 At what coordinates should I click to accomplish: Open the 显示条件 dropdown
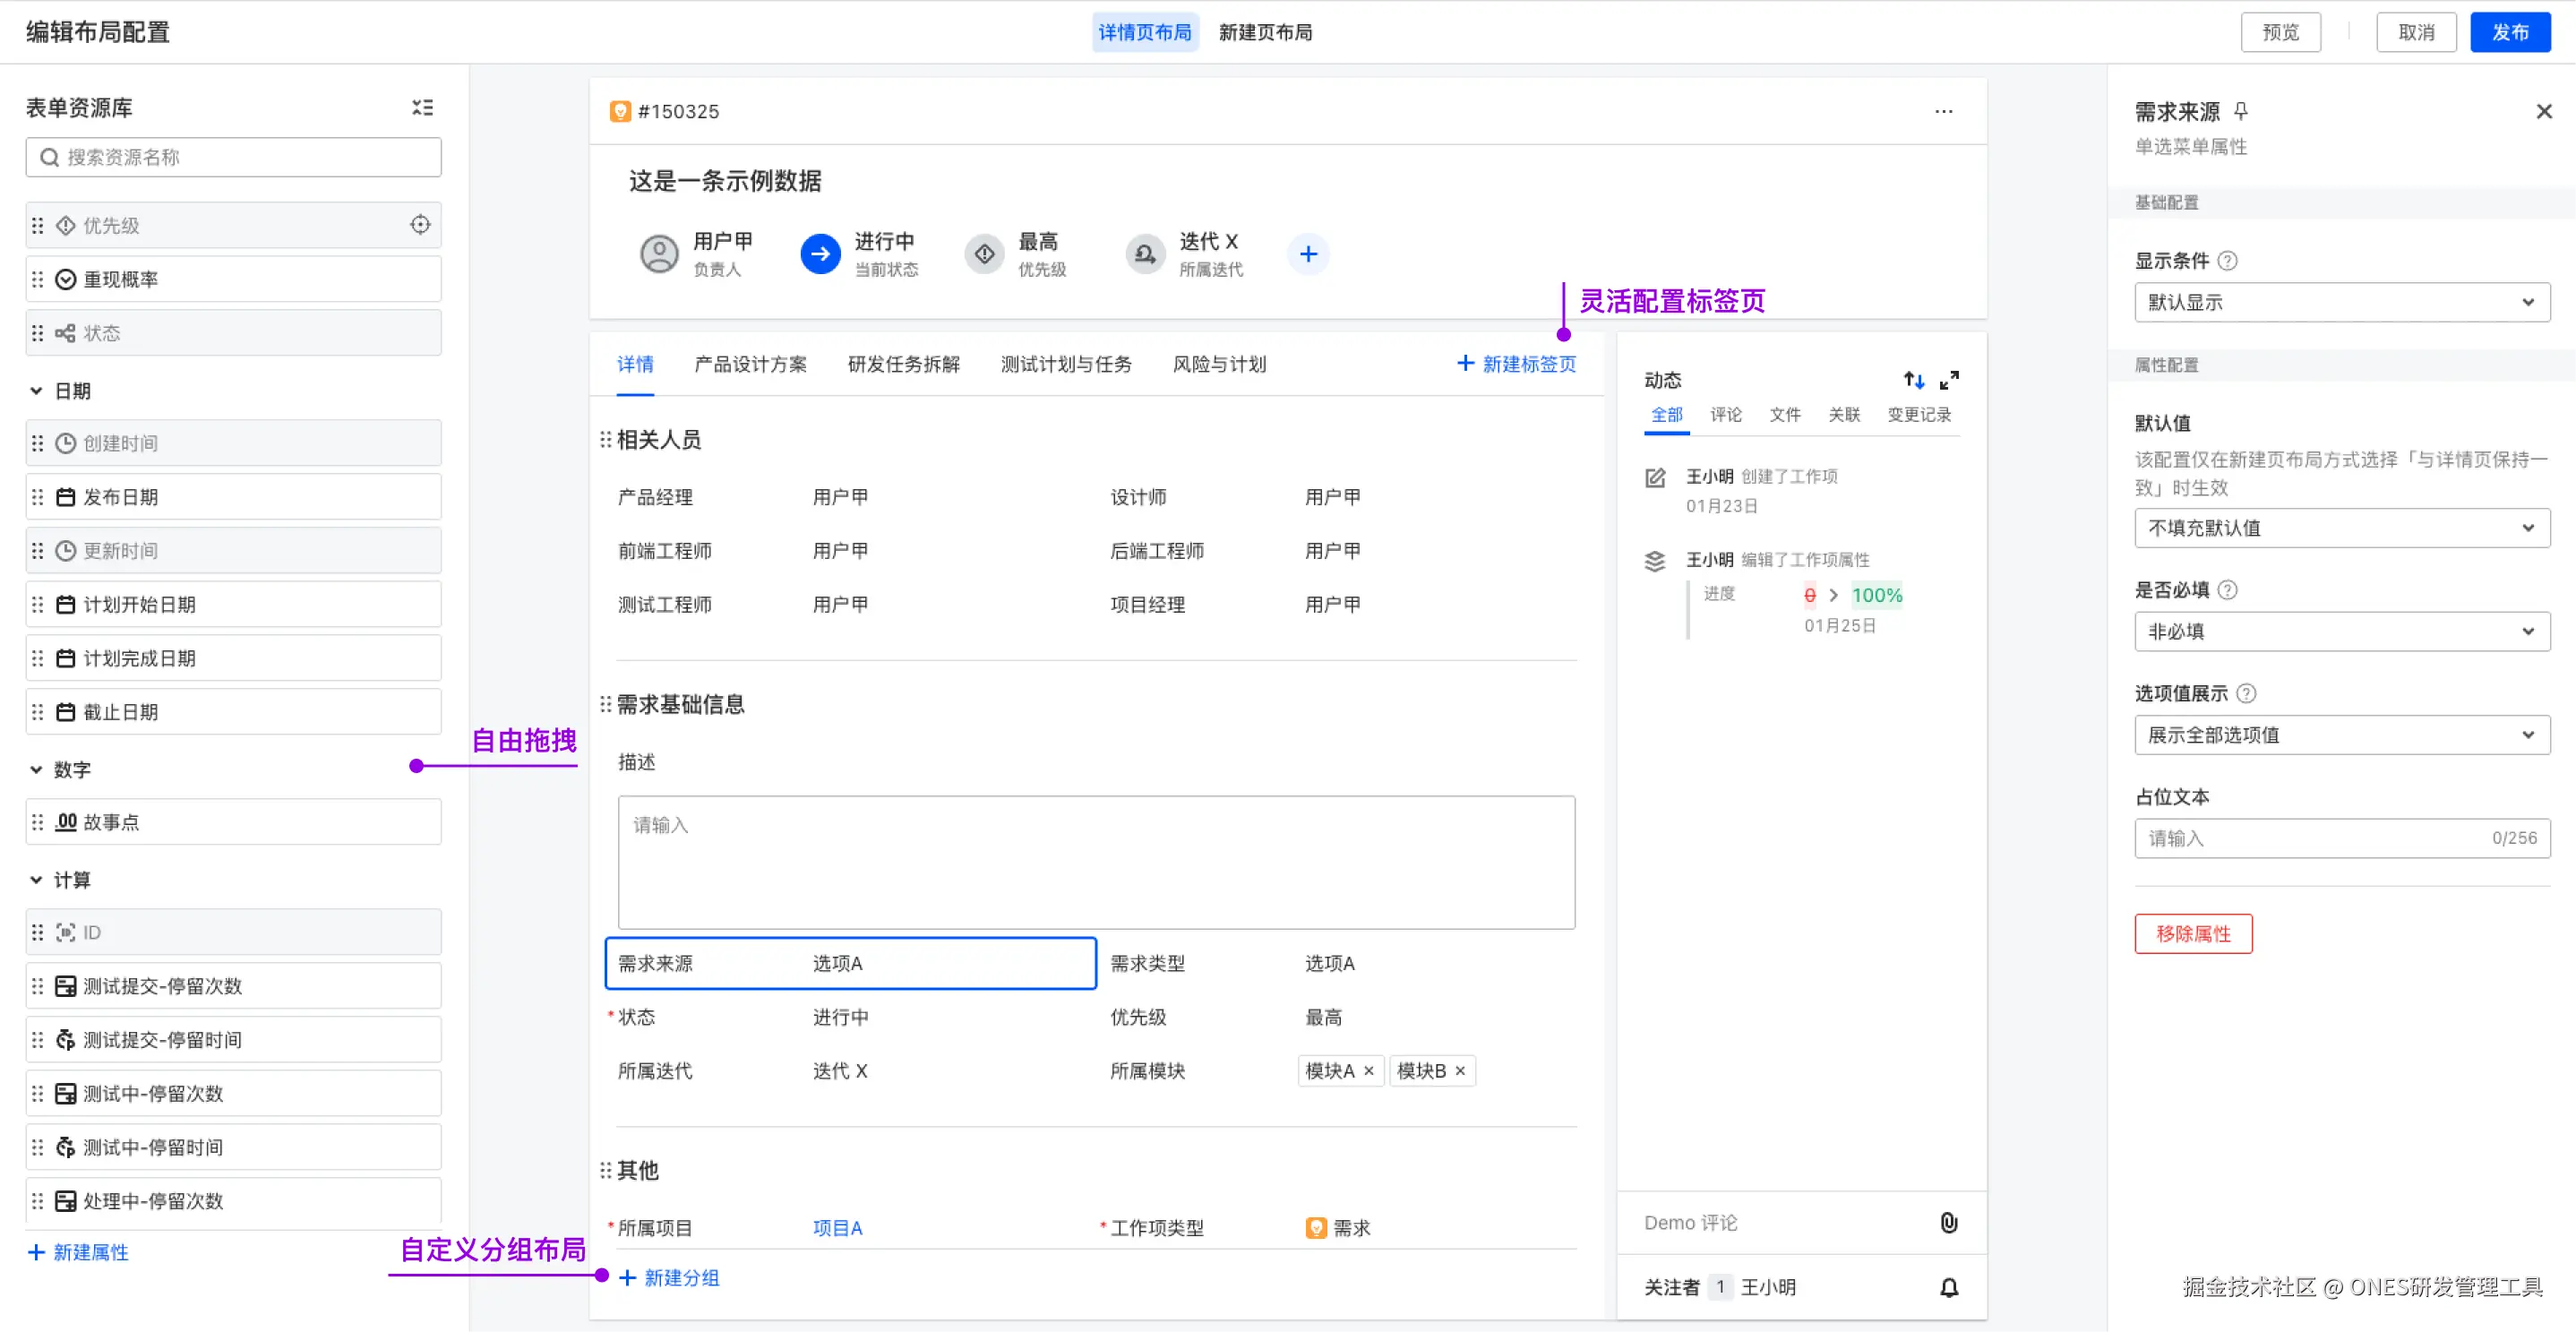click(x=2341, y=302)
